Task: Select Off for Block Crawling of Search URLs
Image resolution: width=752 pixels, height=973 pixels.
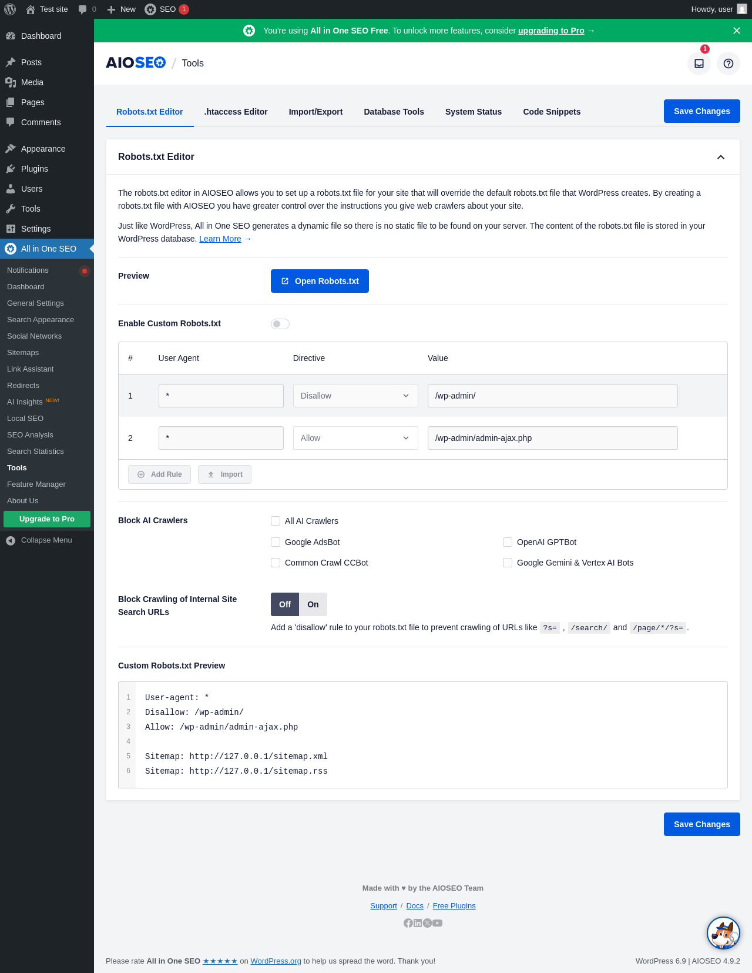Action: [x=285, y=604]
